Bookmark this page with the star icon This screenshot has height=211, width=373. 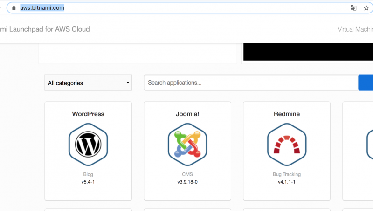(x=366, y=8)
